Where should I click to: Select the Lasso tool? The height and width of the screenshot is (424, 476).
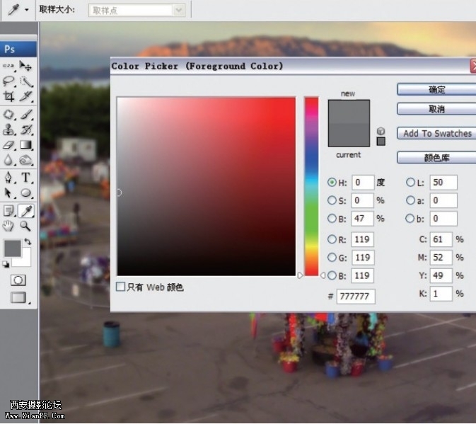pyautogui.click(x=9, y=81)
